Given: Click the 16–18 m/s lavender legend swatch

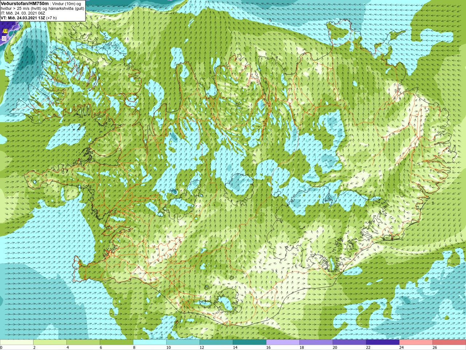Looking at the screenshot, I should (283, 342).
